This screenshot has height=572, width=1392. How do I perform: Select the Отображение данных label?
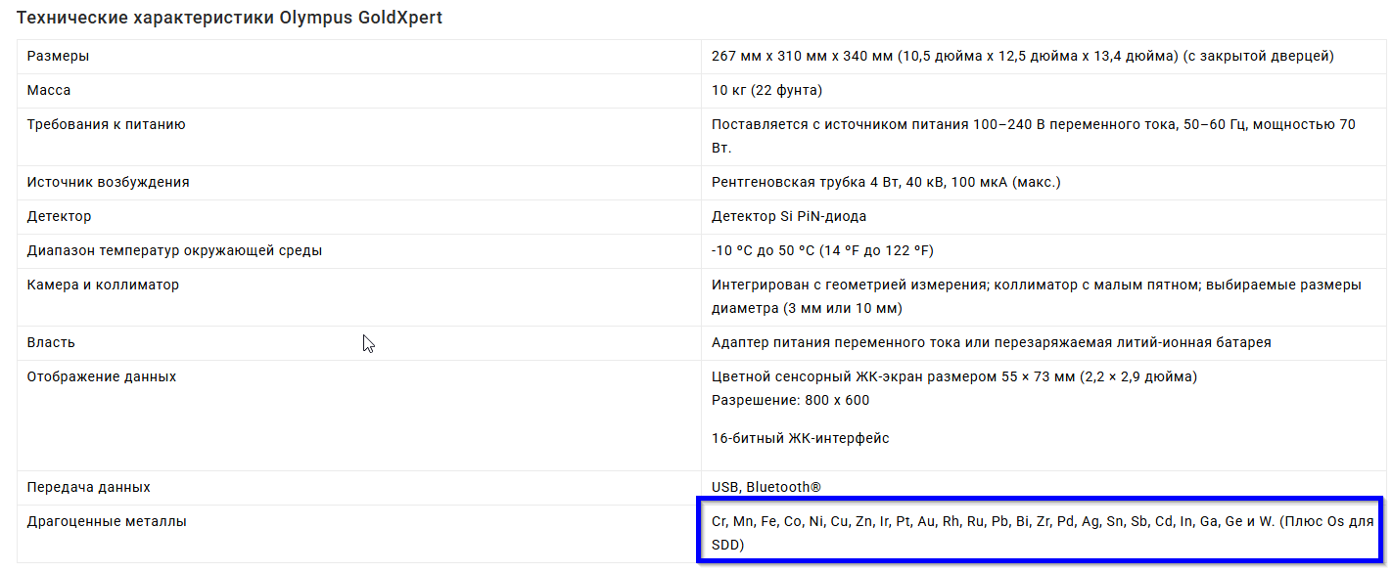click(x=102, y=377)
